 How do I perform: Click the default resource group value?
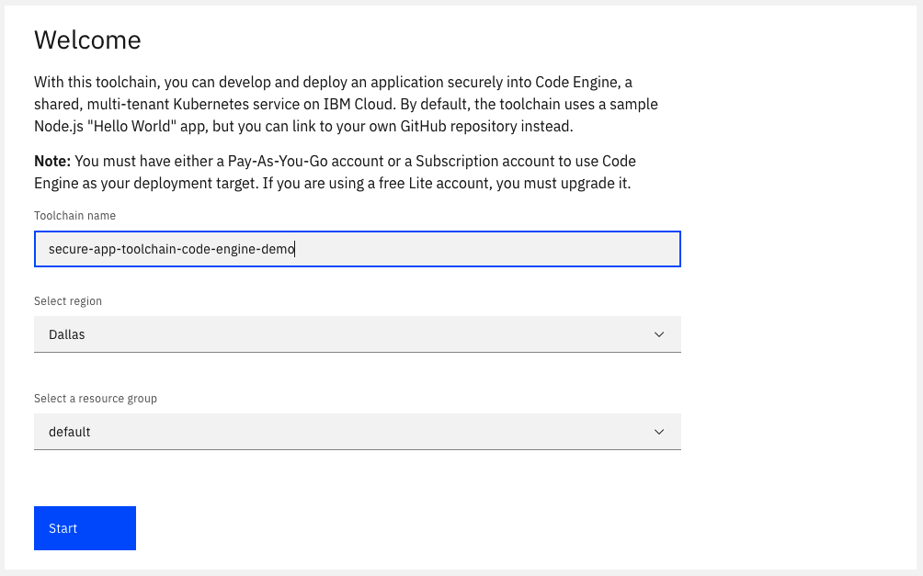(67, 431)
